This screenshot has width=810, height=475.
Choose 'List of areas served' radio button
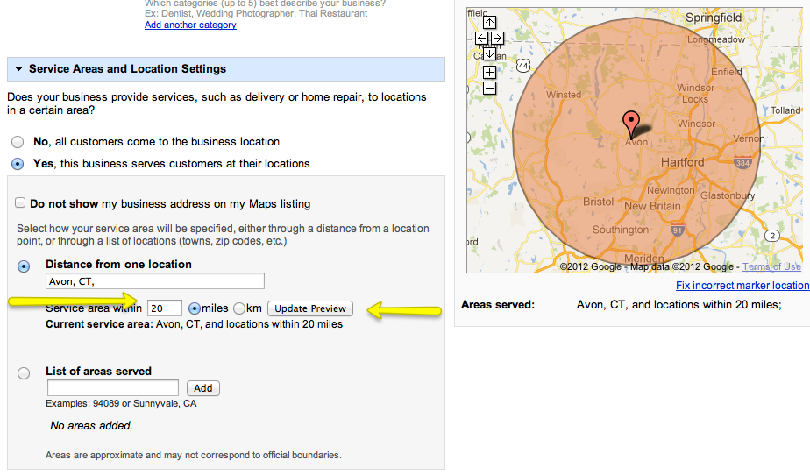click(x=24, y=372)
